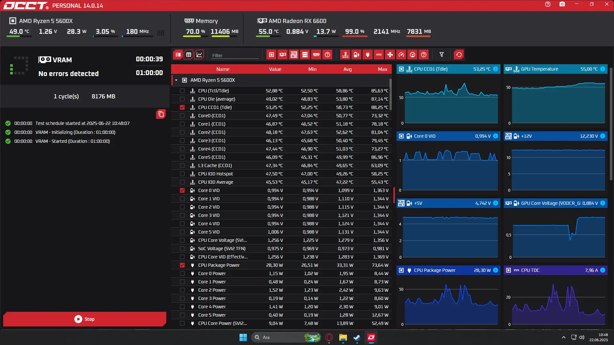Toggle the voltage sensor type filter
The image size is (614, 345).
[x=357, y=55]
